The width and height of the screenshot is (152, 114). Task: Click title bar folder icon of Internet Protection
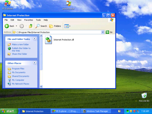[x=5, y=15]
